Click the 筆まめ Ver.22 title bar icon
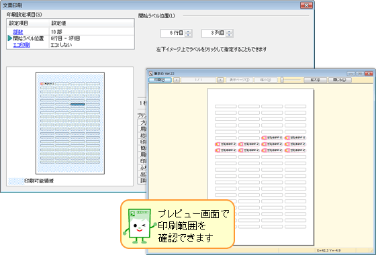376x255 pixels. [151, 73]
